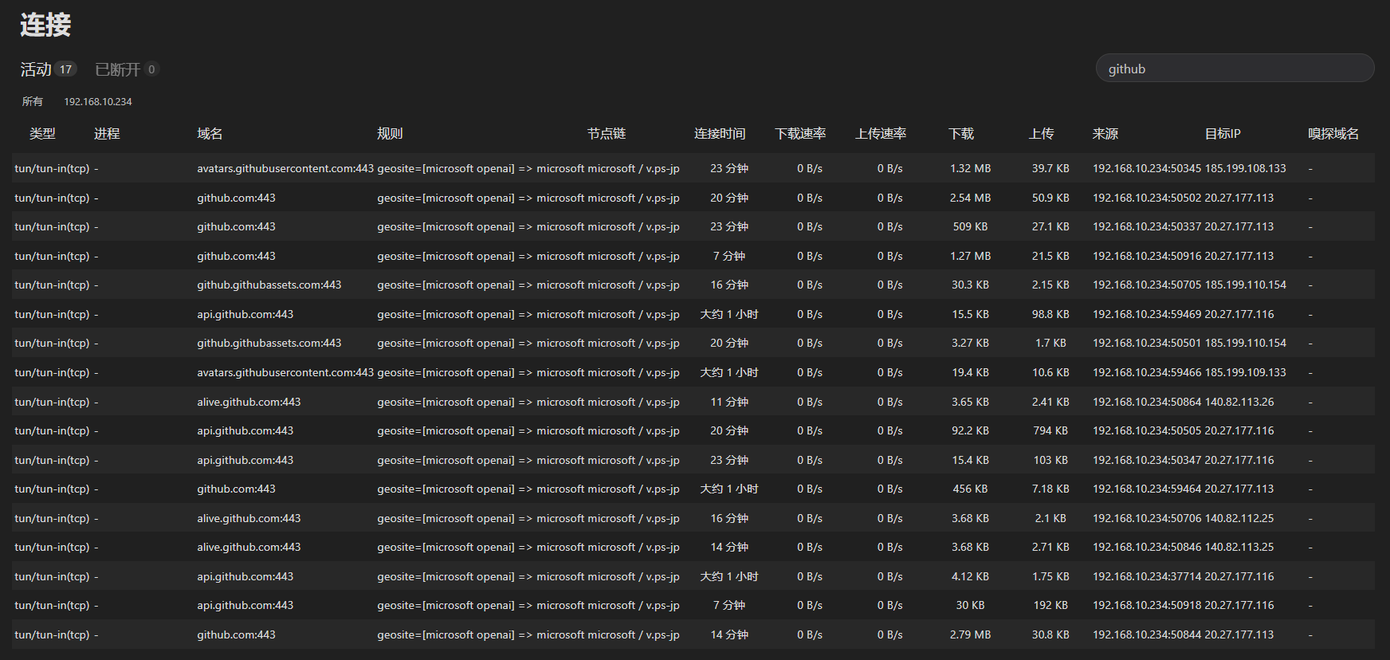Select github.com row with source port 50916
Viewport: 1390px width, 660px height.
tap(693, 256)
